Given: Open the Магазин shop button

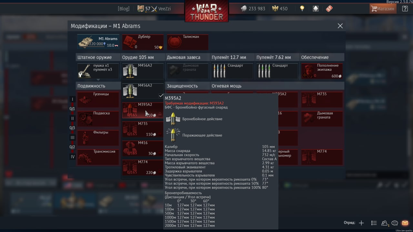Looking at the screenshot, I should click(x=383, y=9).
